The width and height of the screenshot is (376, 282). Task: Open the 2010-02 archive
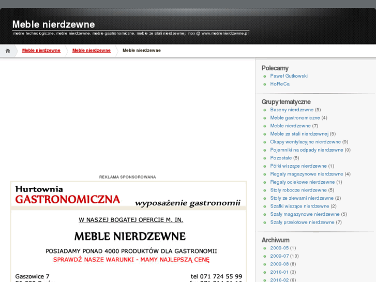pyautogui.click(x=279, y=280)
